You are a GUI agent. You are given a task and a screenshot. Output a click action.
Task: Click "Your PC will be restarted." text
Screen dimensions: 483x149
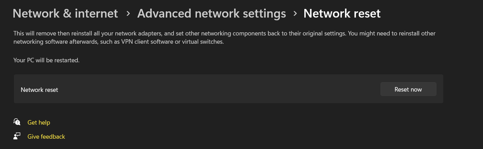coord(46,60)
